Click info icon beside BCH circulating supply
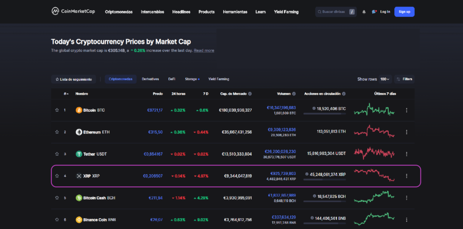The width and height of the screenshot is (463, 229). click(314, 196)
